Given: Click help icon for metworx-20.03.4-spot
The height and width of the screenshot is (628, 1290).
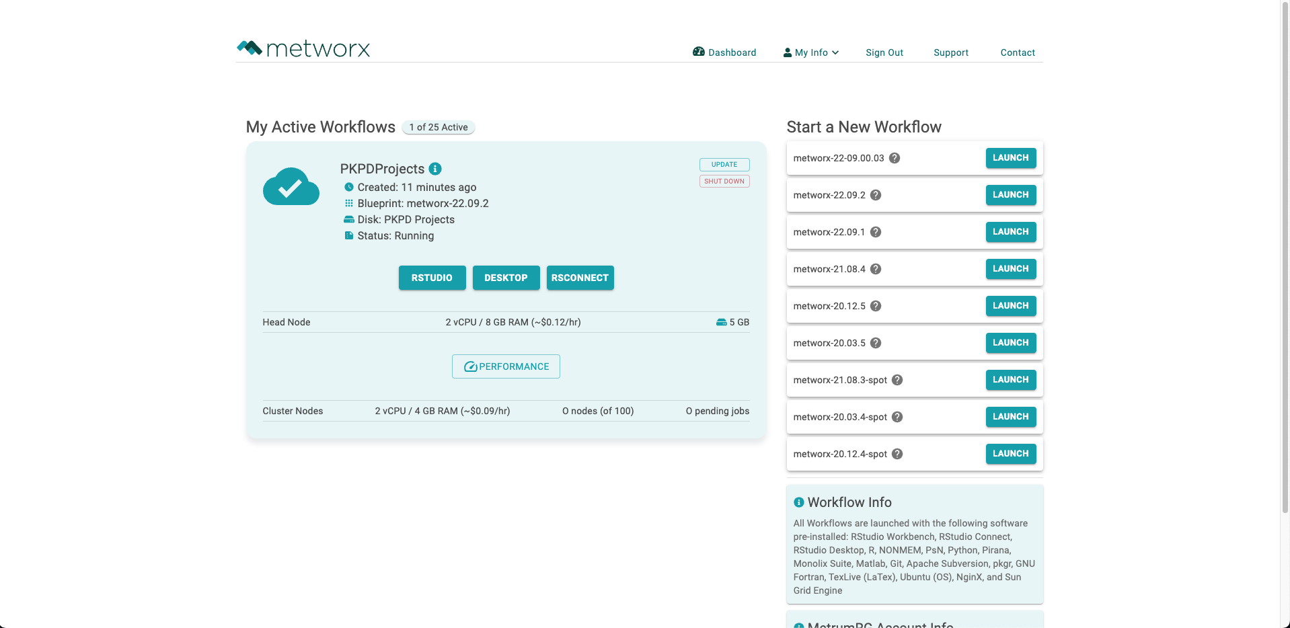Looking at the screenshot, I should [897, 417].
